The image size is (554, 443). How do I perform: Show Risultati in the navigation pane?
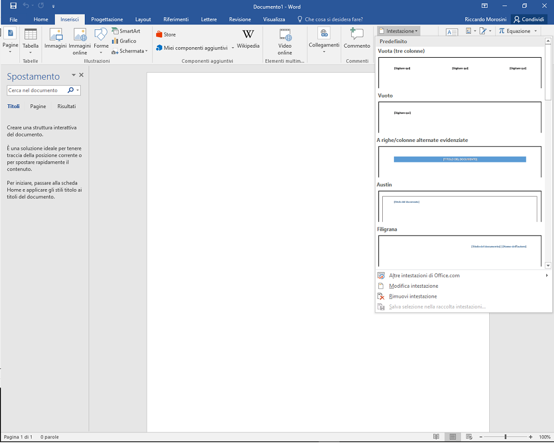pyautogui.click(x=66, y=106)
